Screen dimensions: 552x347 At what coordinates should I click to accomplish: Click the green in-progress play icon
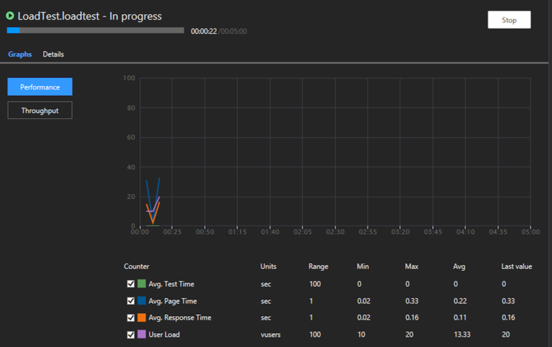coord(10,15)
